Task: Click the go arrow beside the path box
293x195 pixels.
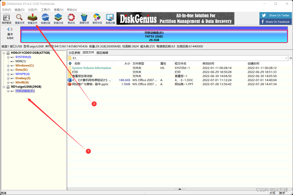Action: (x=290, y=58)
